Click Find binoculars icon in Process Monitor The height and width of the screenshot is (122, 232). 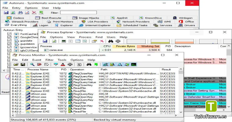click(89, 64)
